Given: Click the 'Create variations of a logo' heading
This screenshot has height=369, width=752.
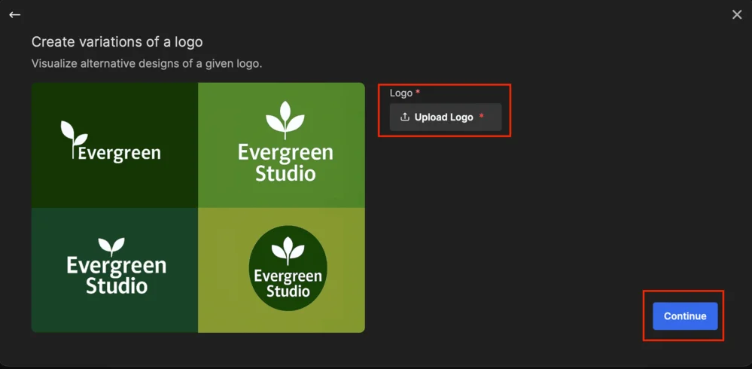Looking at the screenshot, I should [x=117, y=42].
